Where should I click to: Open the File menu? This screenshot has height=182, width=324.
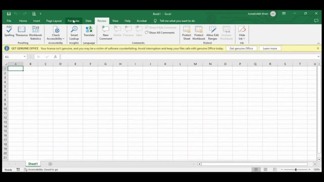tap(9, 21)
